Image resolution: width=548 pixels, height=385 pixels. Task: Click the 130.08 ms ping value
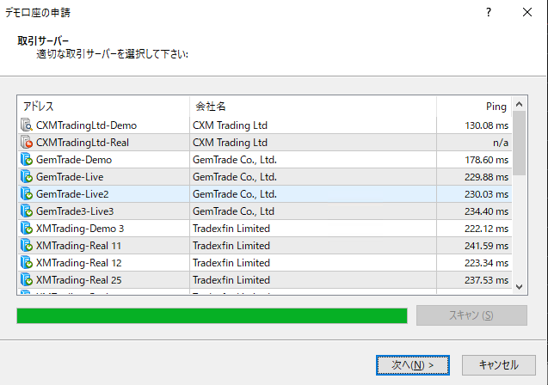coord(487,125)
